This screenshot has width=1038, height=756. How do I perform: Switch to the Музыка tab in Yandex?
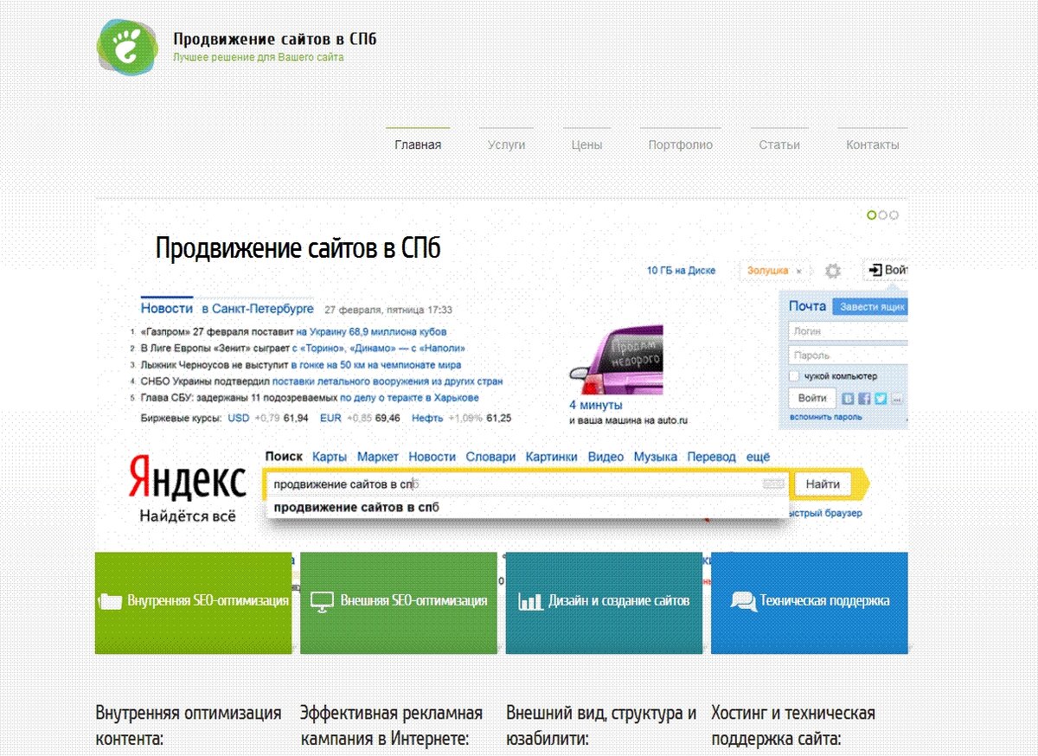655,457
